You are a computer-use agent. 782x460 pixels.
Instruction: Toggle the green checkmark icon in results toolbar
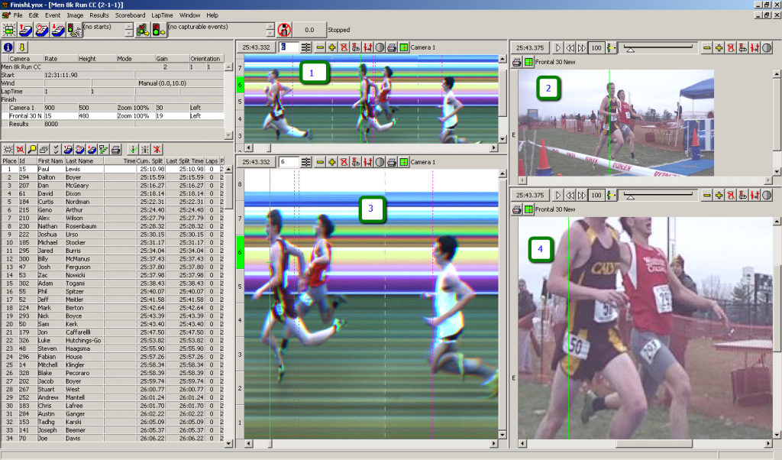[131, 148]
